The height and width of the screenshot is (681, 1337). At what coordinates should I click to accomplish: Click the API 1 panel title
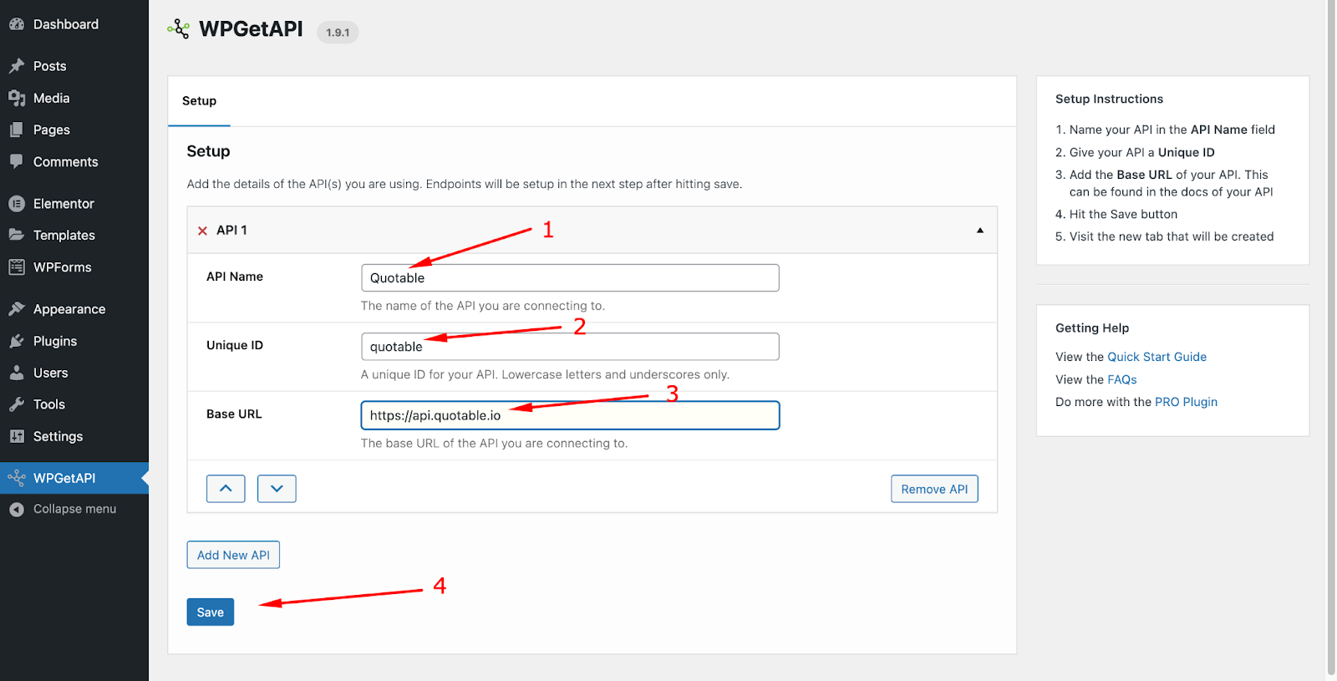coord(231,230)
